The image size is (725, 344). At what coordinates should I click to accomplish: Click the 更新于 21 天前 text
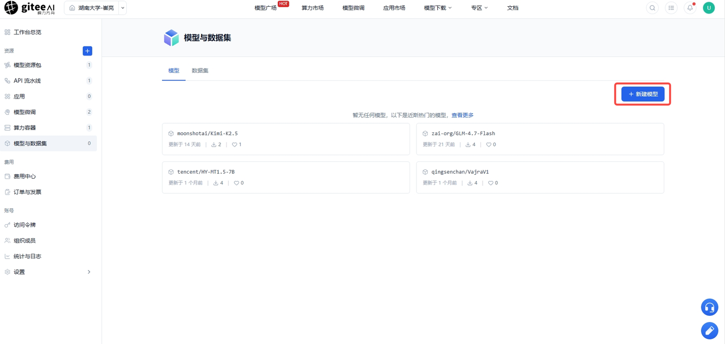click(x=439, y=145)
